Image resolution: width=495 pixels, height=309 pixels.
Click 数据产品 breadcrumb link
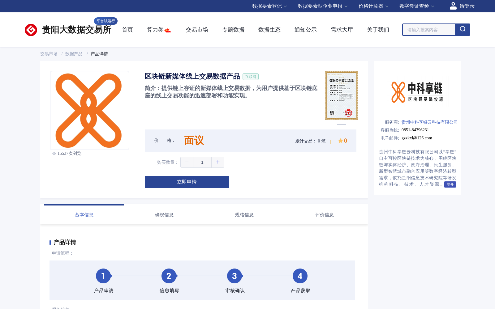point(74,54)
